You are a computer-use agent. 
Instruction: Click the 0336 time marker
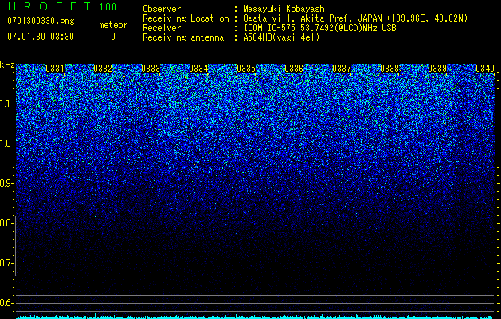tap(294, 69)
